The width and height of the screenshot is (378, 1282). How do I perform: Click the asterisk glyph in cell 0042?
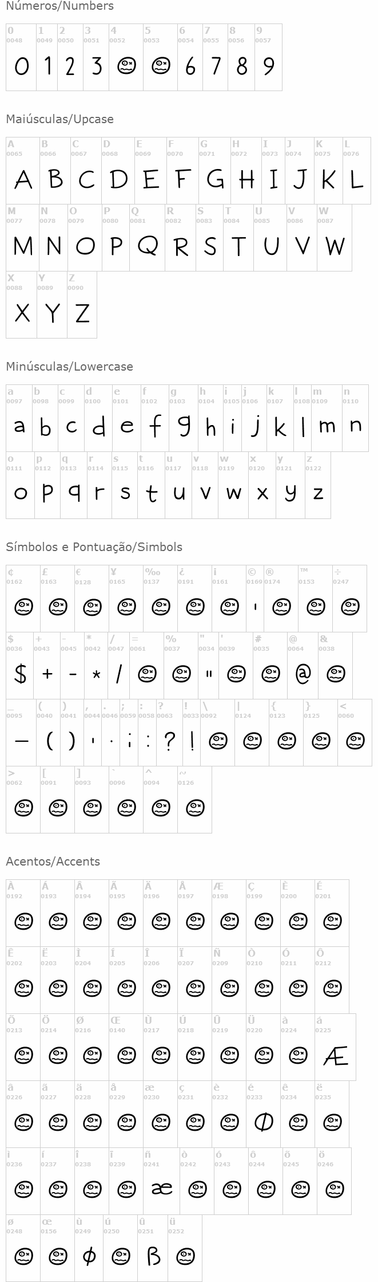96,674
